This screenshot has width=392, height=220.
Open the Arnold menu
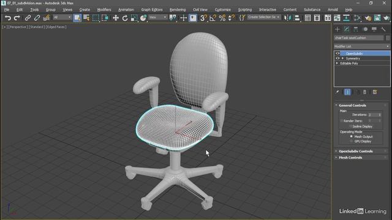coord(333,10)
